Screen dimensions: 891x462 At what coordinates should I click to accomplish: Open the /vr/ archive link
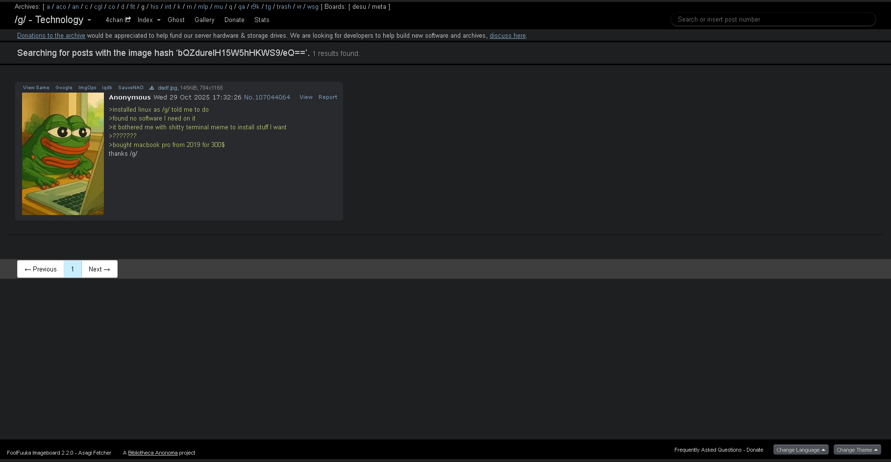299,7
